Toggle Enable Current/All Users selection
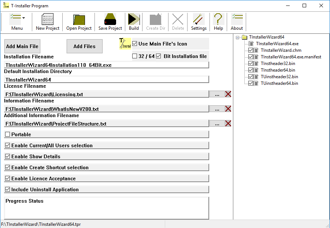330x228 pixels. [8, 145]
